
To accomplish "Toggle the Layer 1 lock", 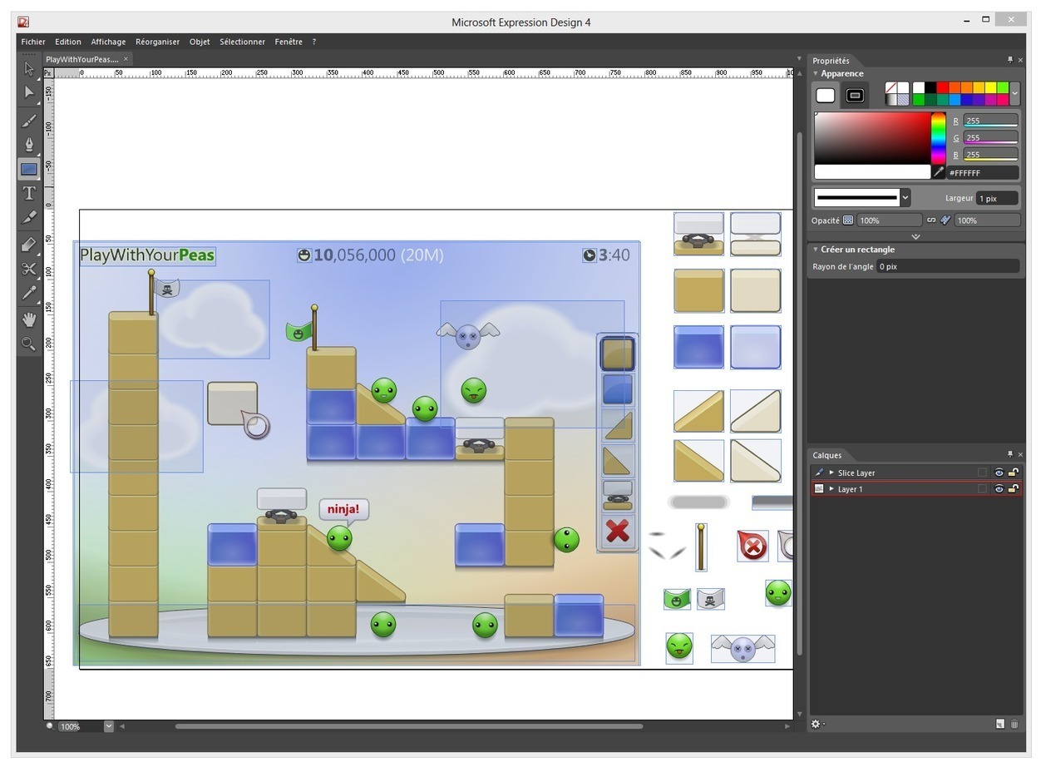I will 1014,489.
